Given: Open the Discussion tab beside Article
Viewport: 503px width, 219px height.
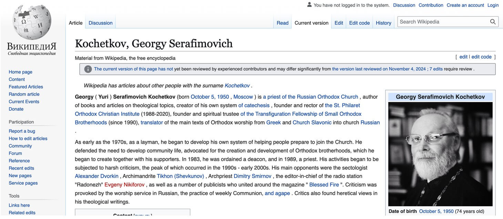Looking at the screenshot, I should click(x=101, y=23).
